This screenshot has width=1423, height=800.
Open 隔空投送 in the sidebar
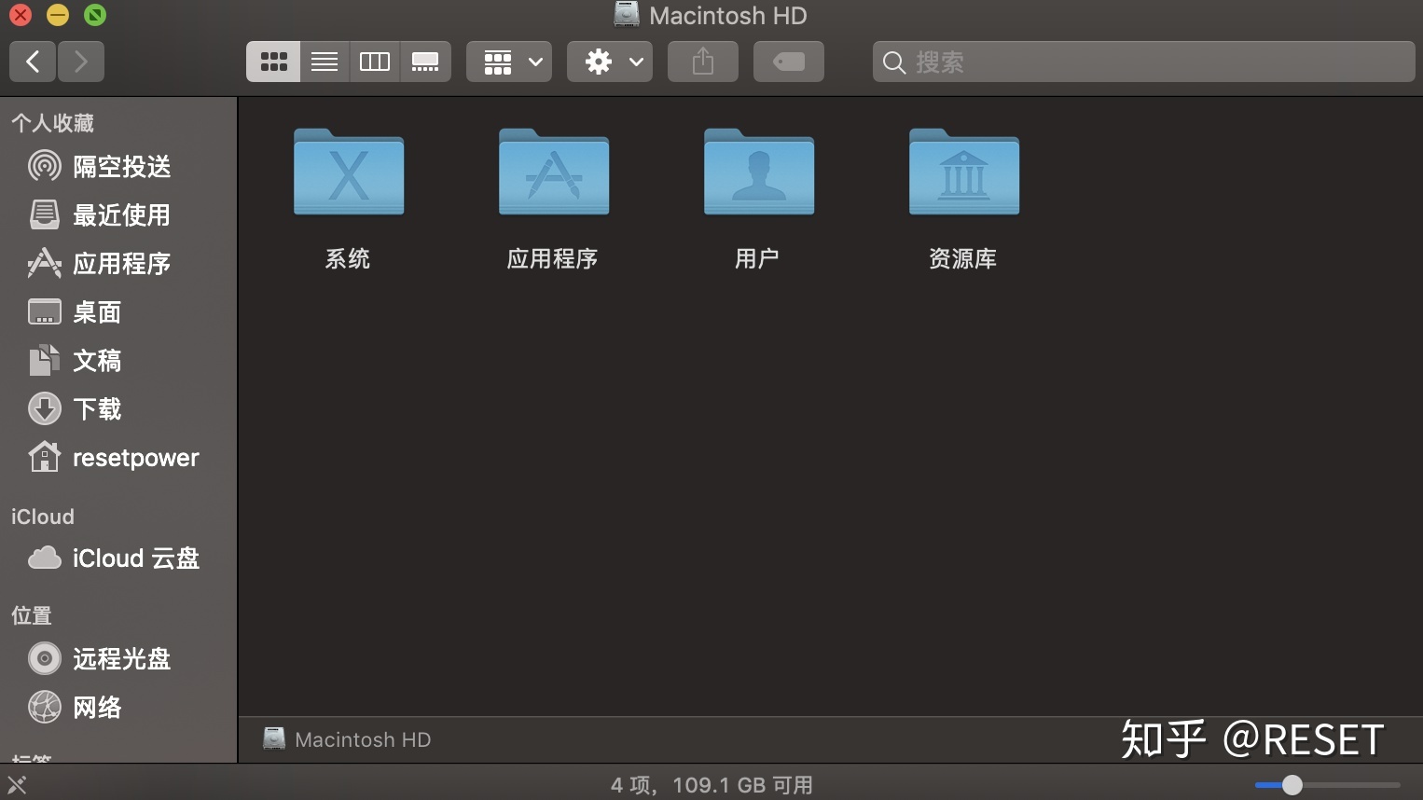point(118,167)
